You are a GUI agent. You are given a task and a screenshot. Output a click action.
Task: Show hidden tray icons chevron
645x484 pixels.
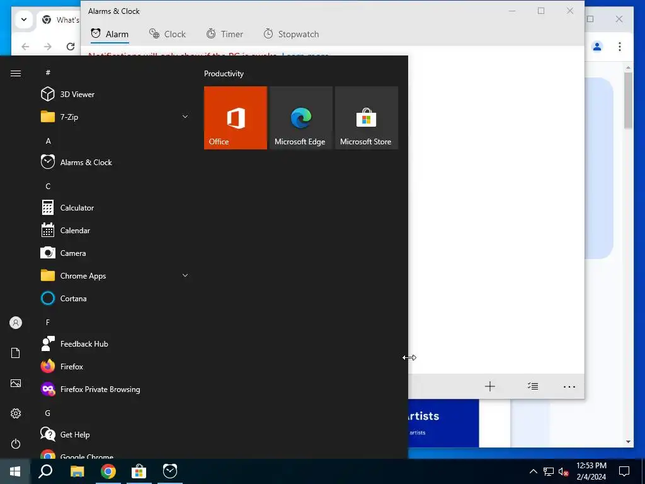click(x=533, y=471)
